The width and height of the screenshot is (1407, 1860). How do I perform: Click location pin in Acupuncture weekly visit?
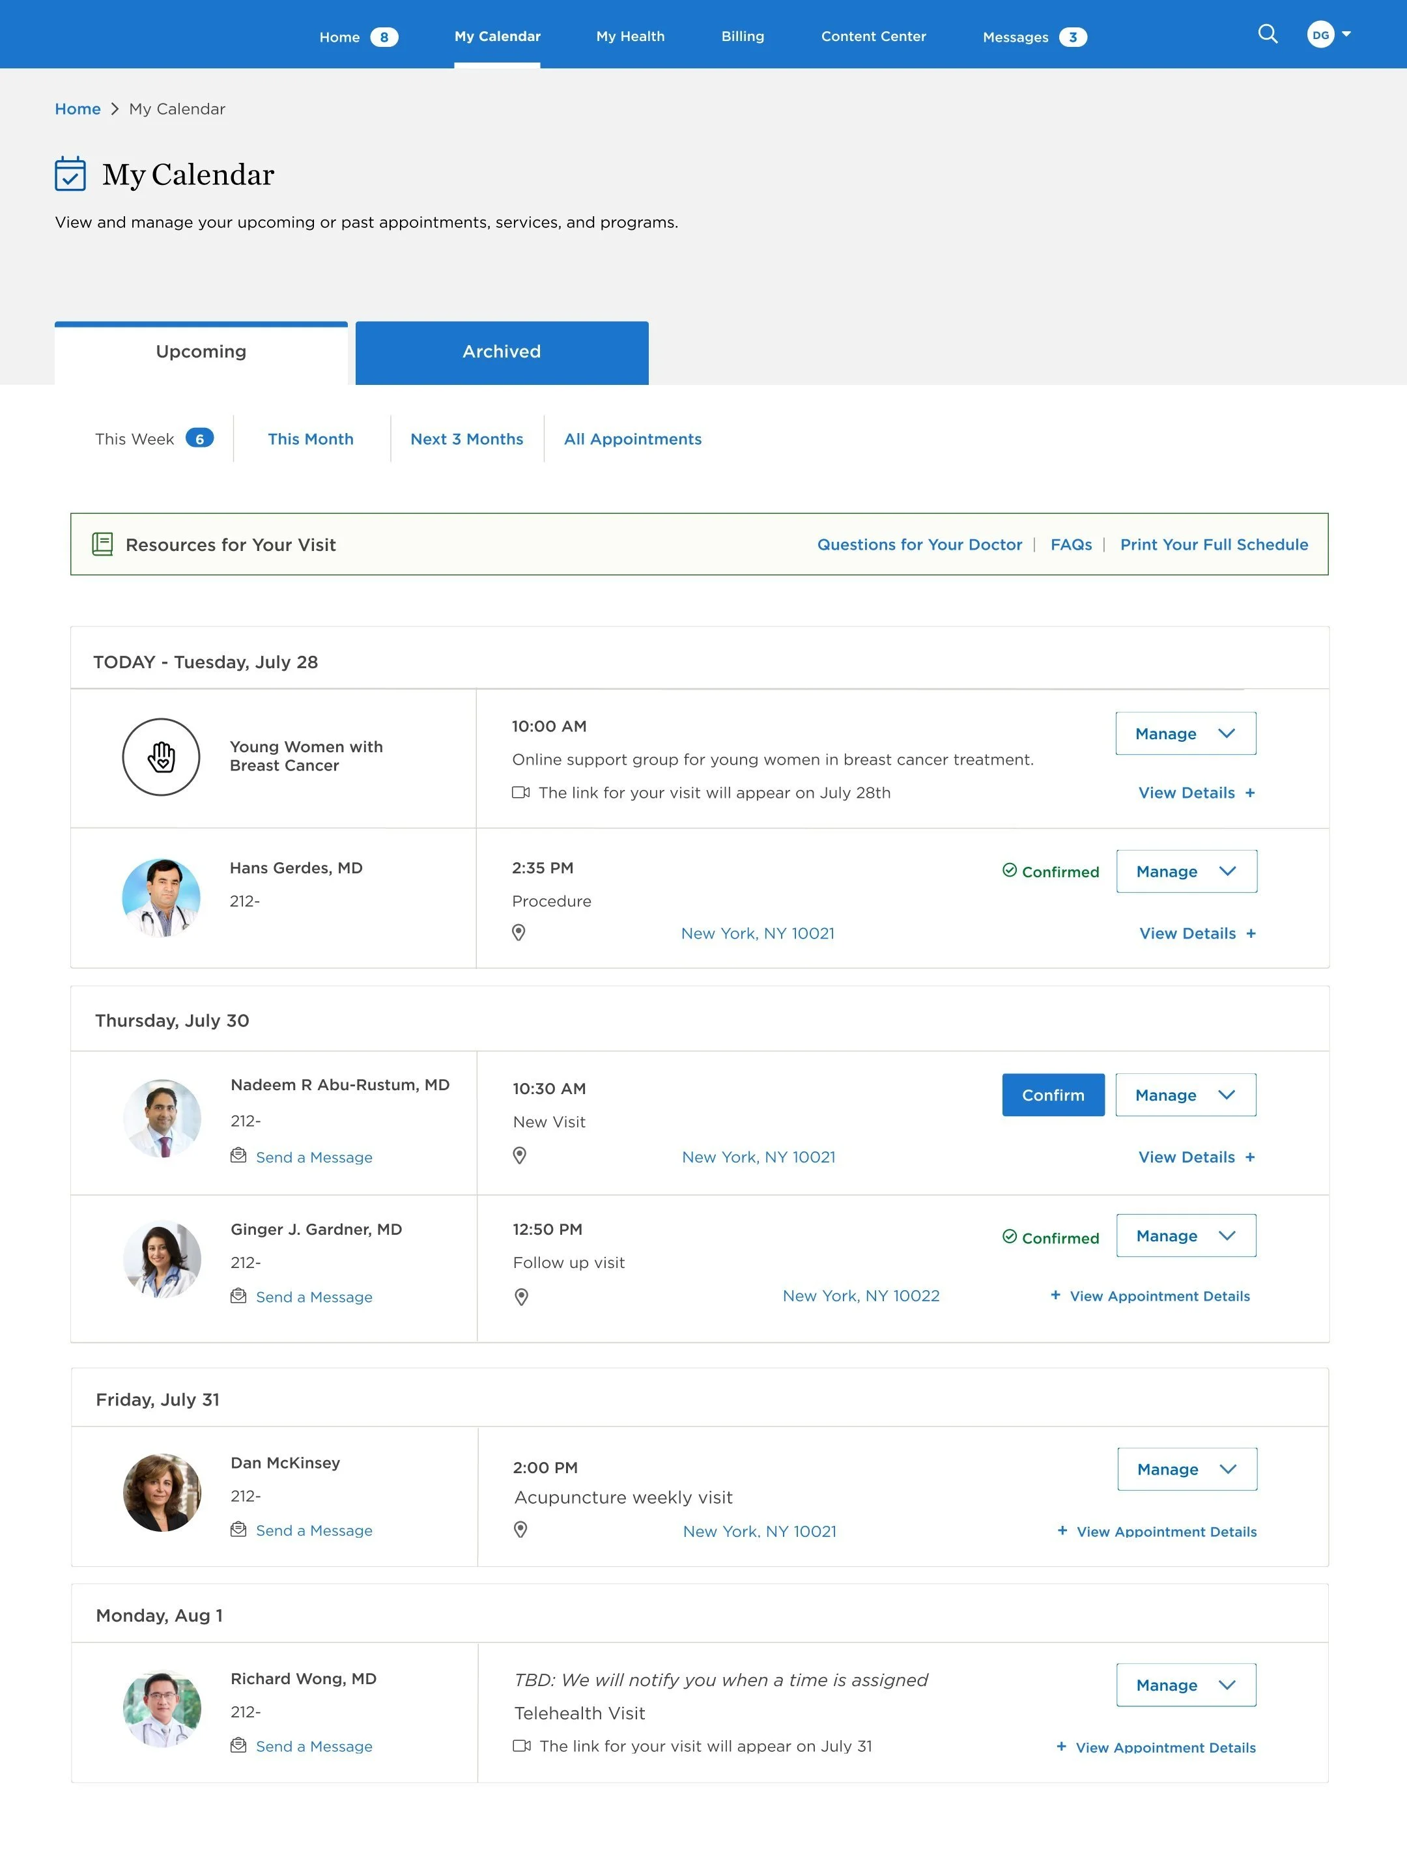click(x=520, y=1530)
